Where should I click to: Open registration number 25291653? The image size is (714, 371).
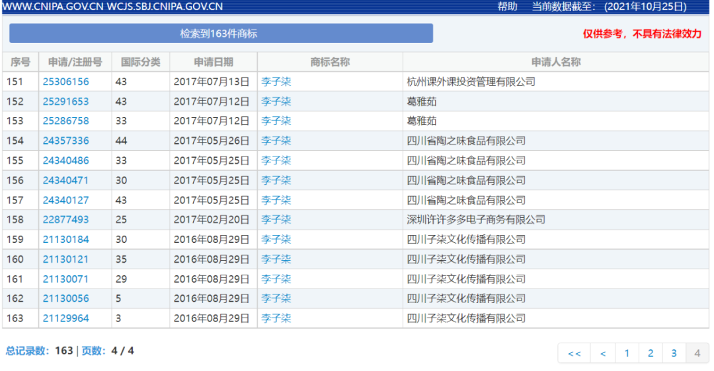(65, 102)
